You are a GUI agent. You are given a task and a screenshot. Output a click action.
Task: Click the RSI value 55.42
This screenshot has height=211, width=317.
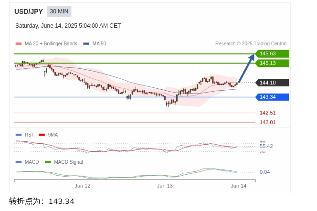click(266, 146)
